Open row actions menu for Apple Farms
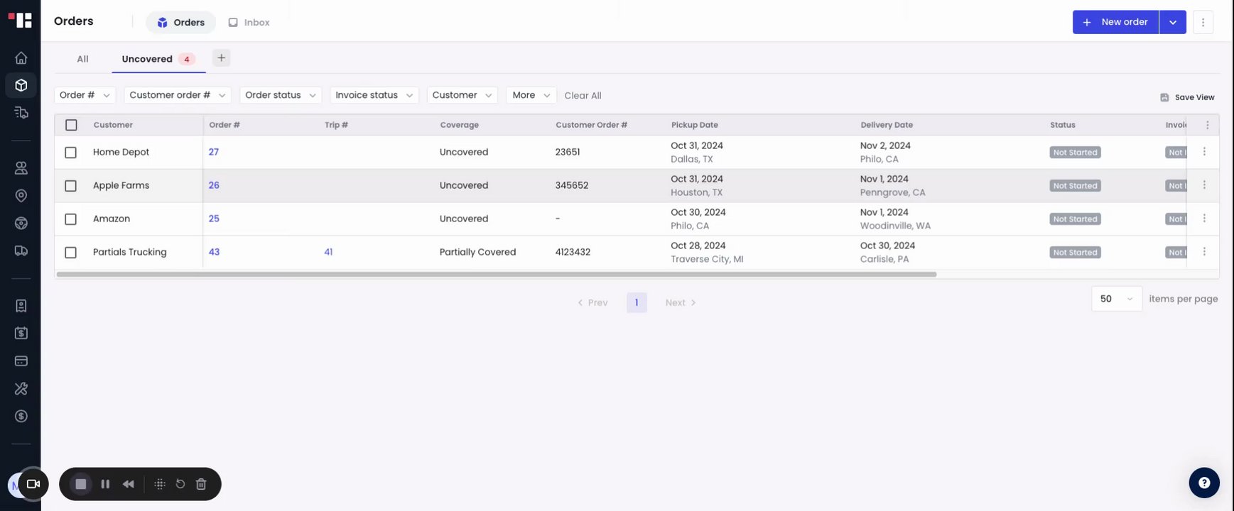The image size is (1234, 511). pos(1204,185)
